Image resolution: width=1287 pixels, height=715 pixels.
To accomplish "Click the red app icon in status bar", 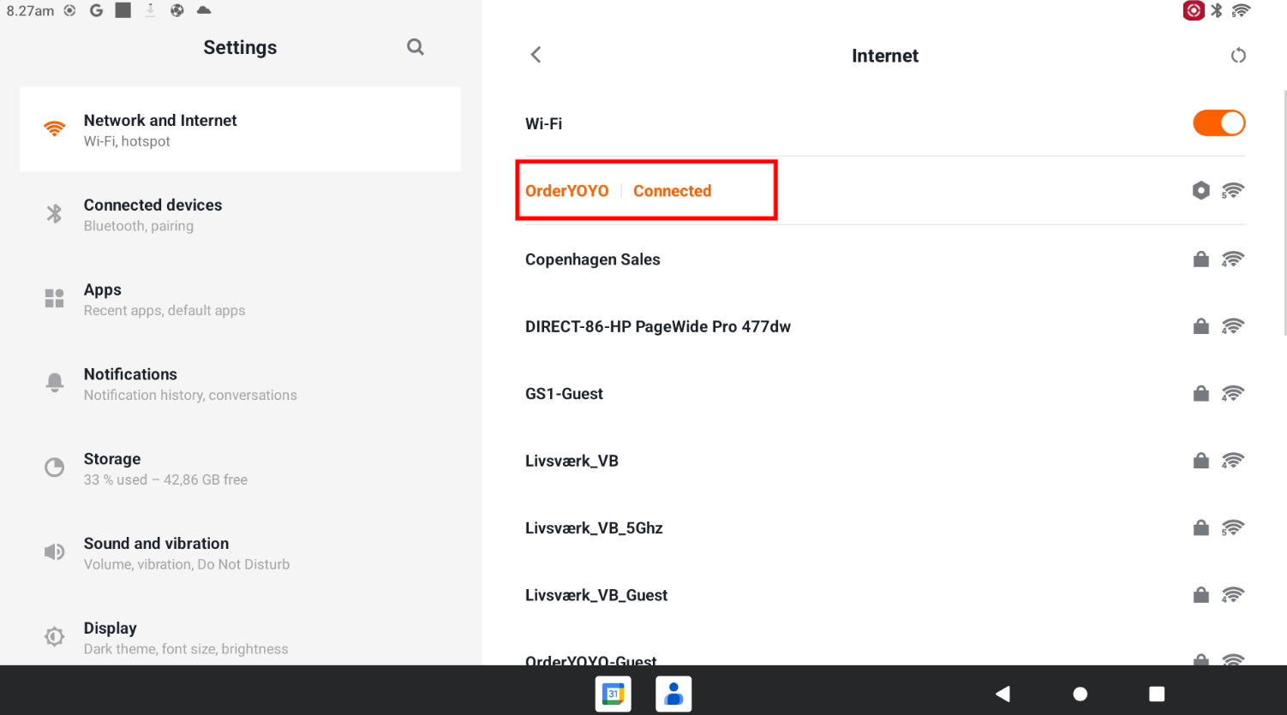I will 1194,10.
